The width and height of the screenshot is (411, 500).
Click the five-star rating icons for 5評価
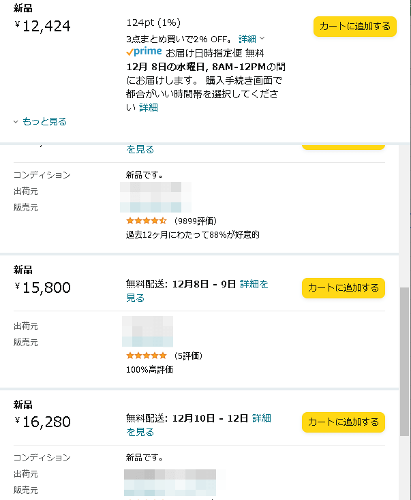coord(146,356)
